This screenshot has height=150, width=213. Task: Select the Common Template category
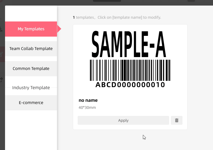31,69
